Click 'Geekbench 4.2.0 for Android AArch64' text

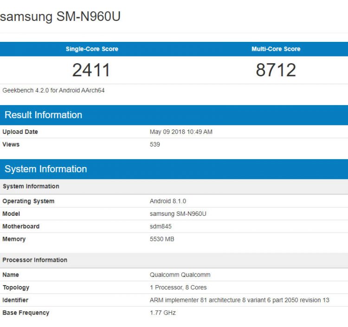[x=53, y=90]
